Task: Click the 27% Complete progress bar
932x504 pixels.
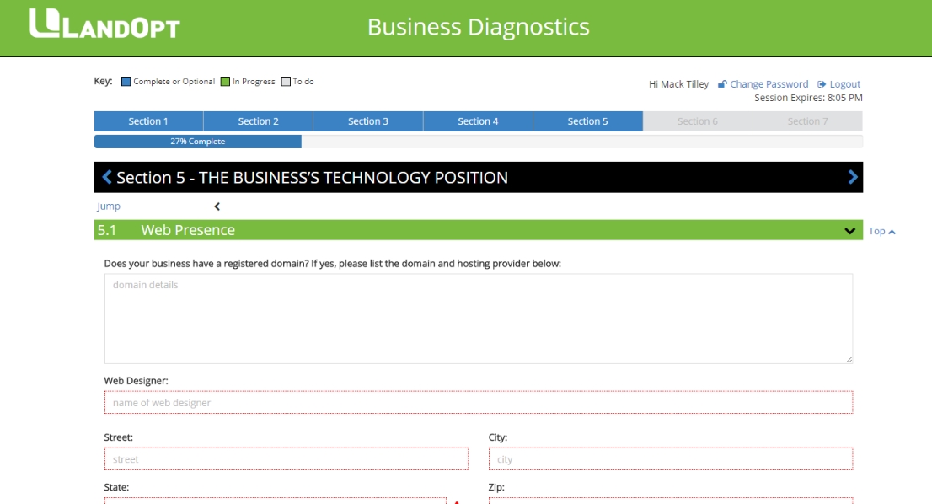Action: 197,142
